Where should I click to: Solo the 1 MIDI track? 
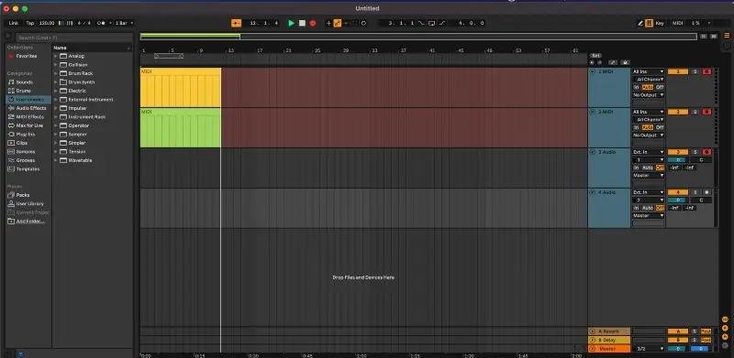695,71
